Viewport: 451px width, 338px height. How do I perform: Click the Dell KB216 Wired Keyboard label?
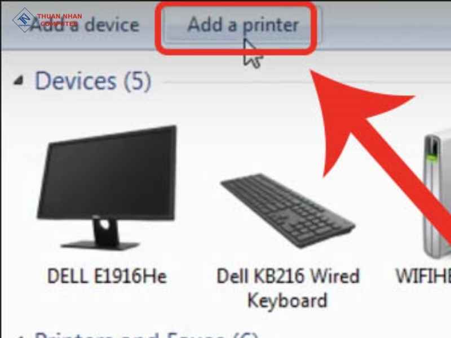(288, 288)
